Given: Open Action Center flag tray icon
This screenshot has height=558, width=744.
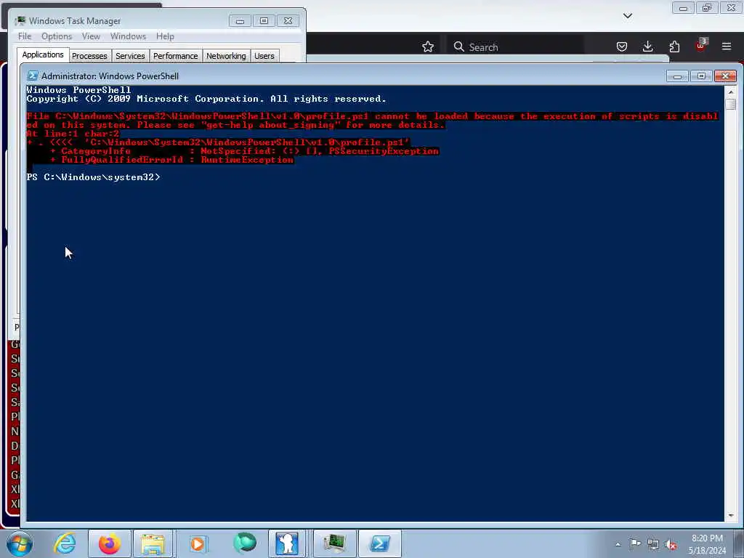Looking at the screenshot, I should [x=635, y=543].
